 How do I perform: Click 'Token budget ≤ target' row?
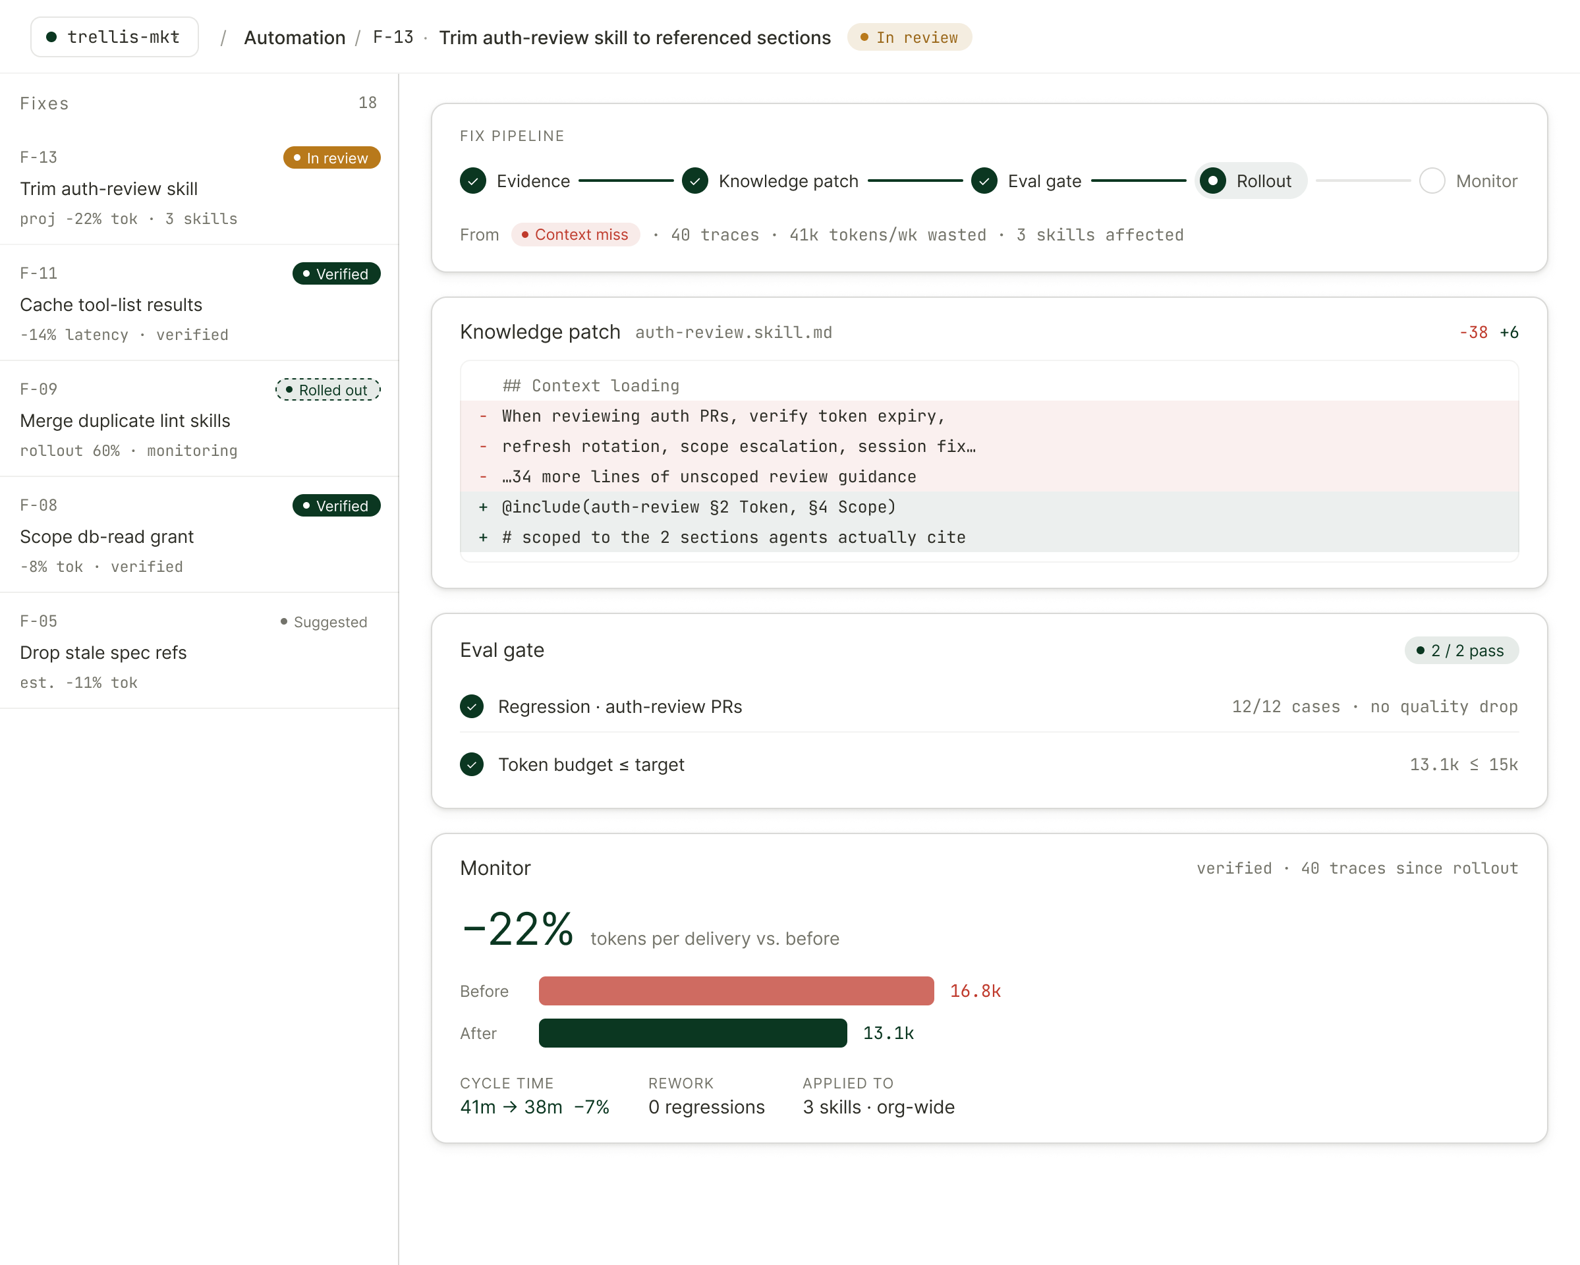click(x=990, y=764)
